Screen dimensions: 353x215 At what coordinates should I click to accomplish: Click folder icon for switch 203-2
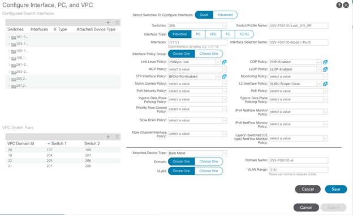click(x=14, y=72)
